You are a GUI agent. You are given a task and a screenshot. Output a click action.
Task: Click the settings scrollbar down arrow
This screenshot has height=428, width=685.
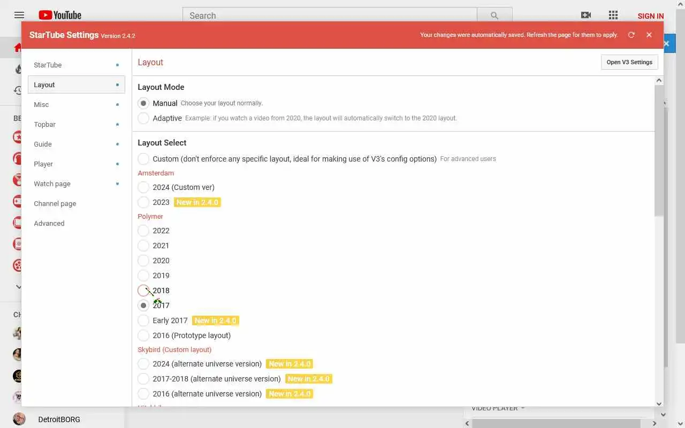(x=659, y=403)
